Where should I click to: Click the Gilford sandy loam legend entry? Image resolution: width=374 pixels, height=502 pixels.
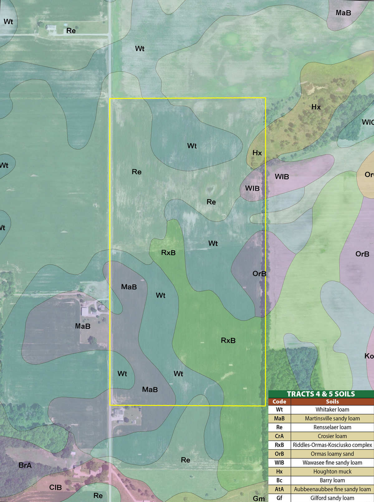pyautogui.click(x=332, y=498)
